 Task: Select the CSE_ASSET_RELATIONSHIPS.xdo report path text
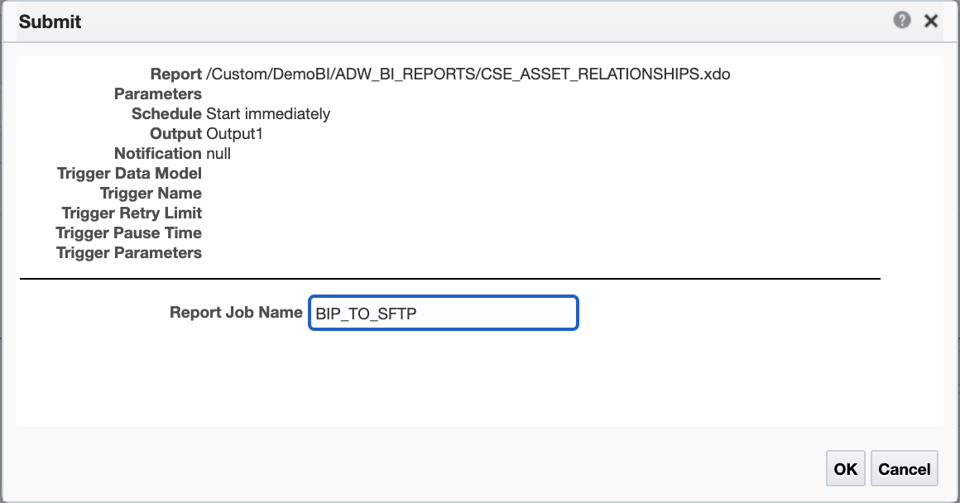(468, 74)
